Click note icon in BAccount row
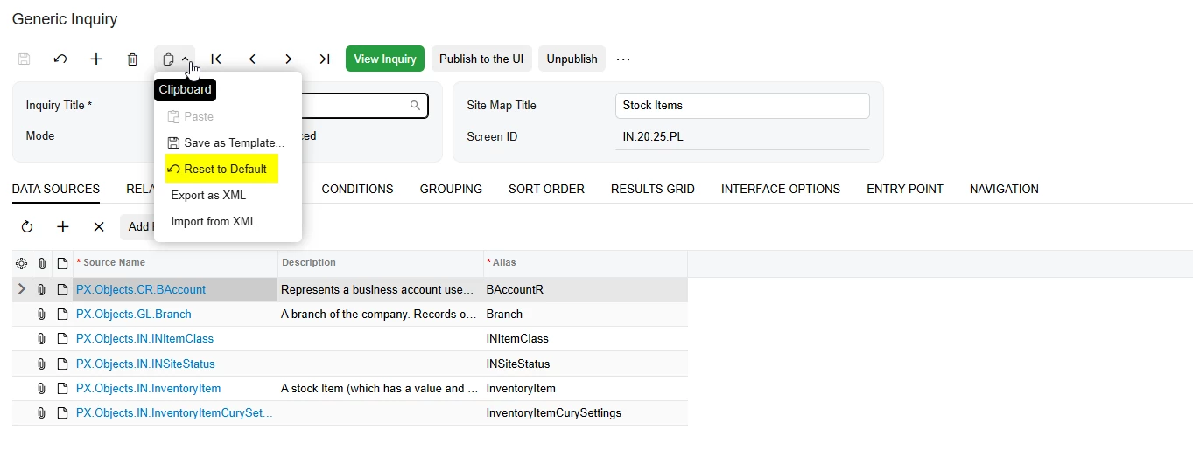Image resolution: width=1193 pixels, height=471 pixels. coord(62,289)
